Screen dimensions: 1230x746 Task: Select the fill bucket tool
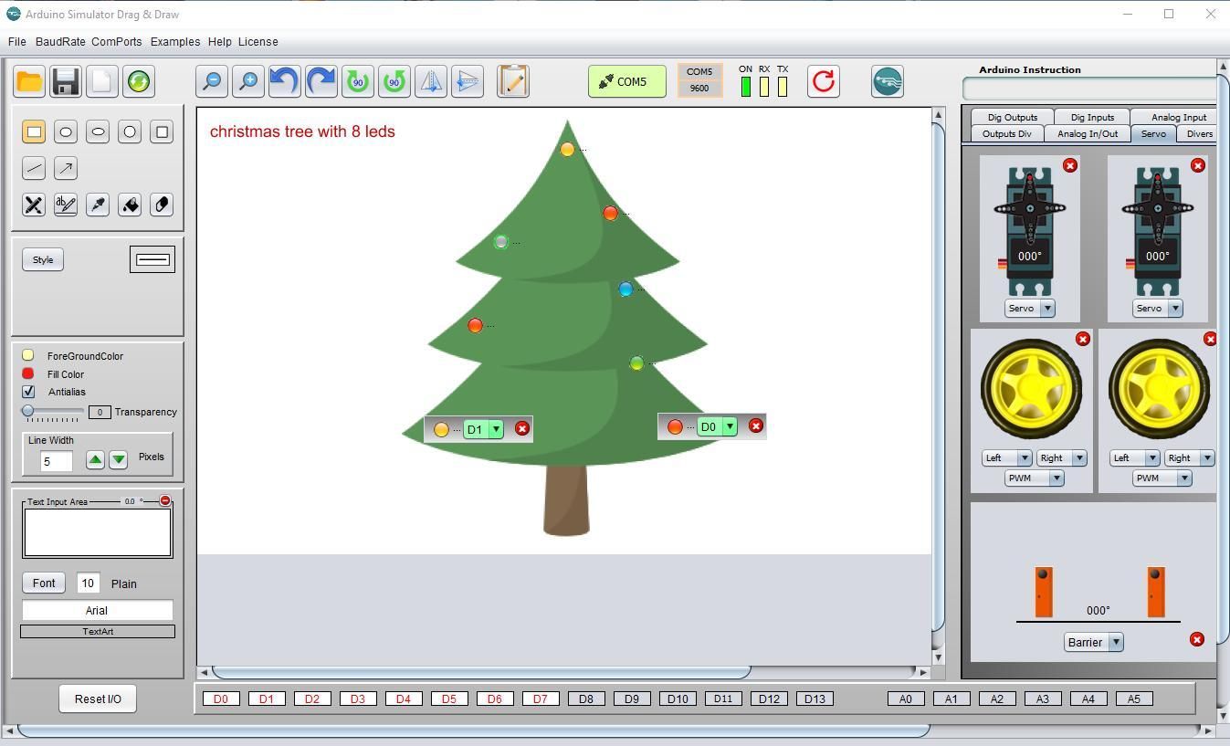pyautogui.click(x=129, y=205)
